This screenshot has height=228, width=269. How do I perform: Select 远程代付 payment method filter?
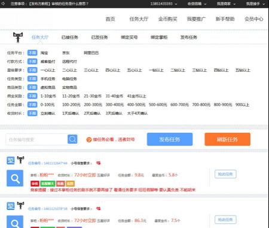click(x=69, y=62)
